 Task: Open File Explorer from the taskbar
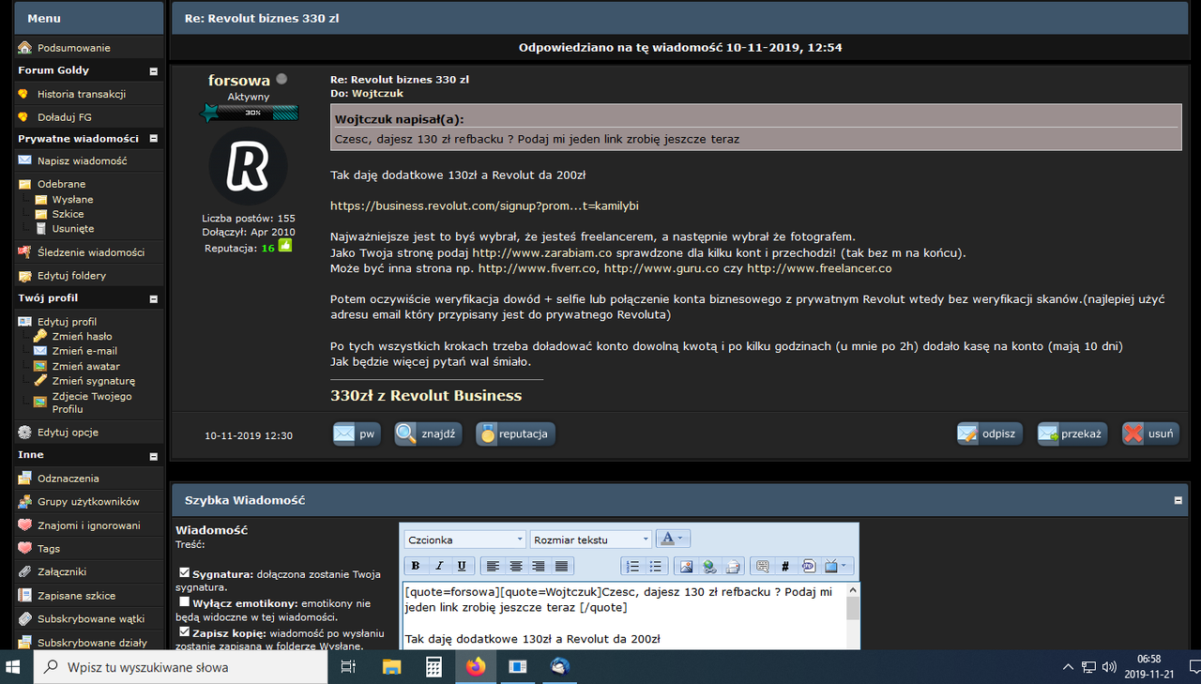[391, 667]
